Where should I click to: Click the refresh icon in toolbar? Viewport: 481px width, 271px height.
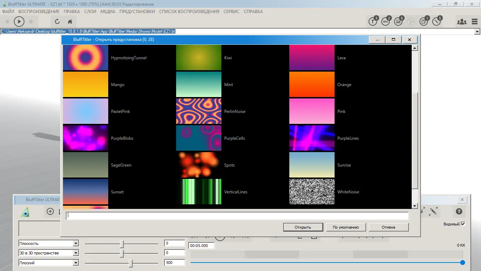[x=57, y=22]
